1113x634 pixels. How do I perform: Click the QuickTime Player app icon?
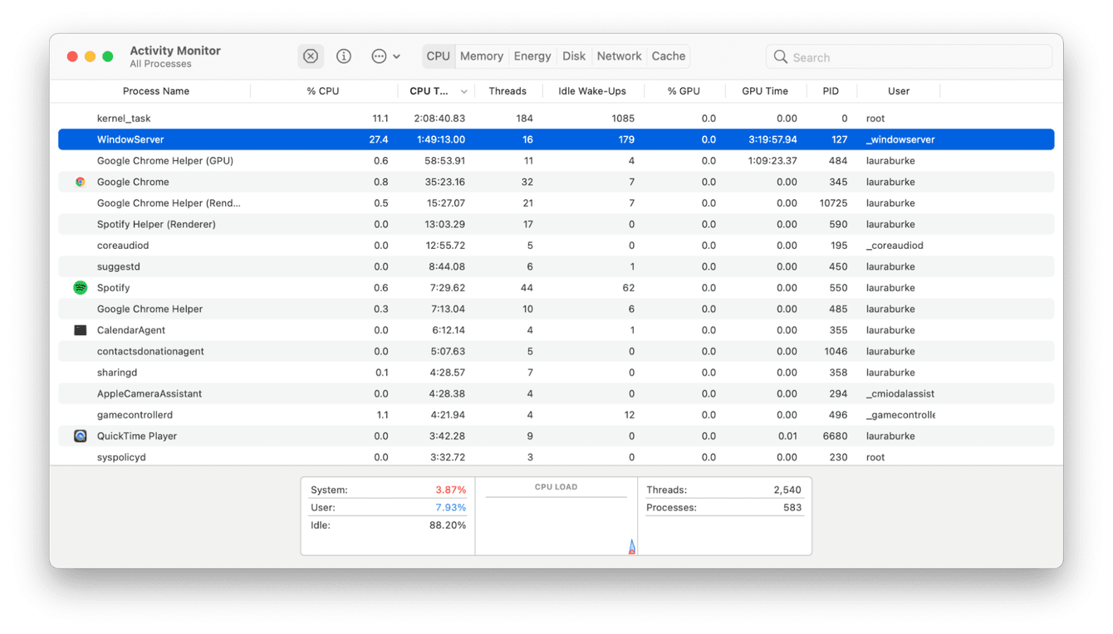(81, 436)
